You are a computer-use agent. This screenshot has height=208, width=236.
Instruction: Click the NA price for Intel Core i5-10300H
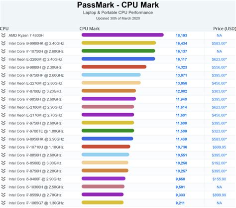[x=219, y=187]
